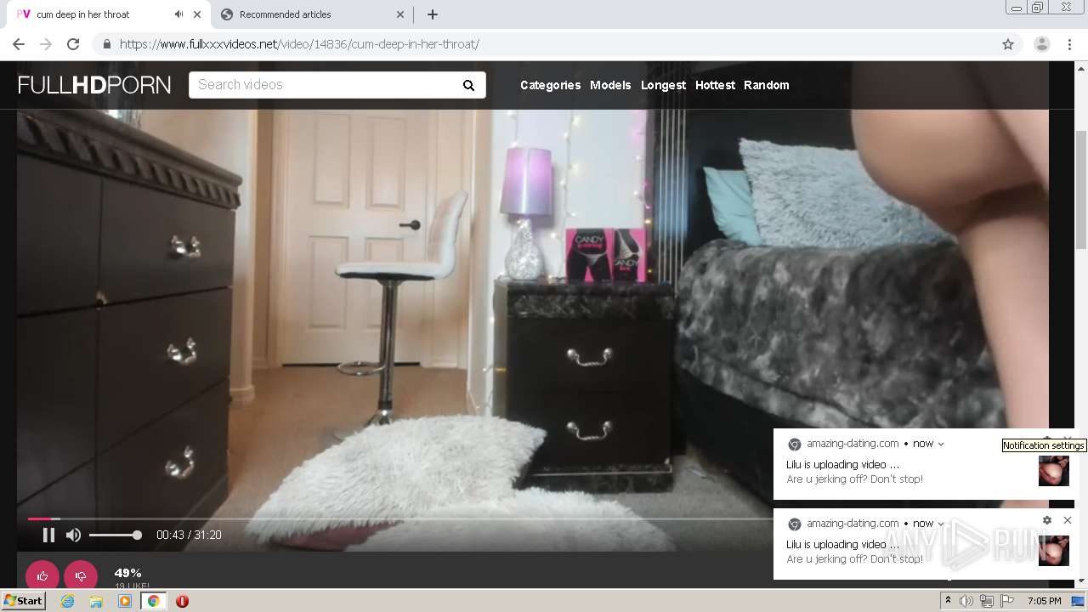
Task: Select the Chrome taskbar button
Action: (x=154, y=601)
